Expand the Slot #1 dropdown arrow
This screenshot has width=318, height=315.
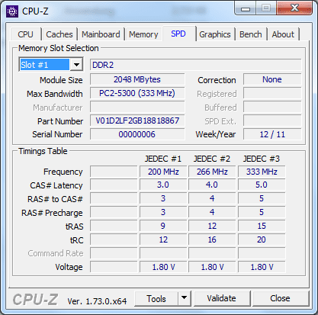tap(76, 65)
